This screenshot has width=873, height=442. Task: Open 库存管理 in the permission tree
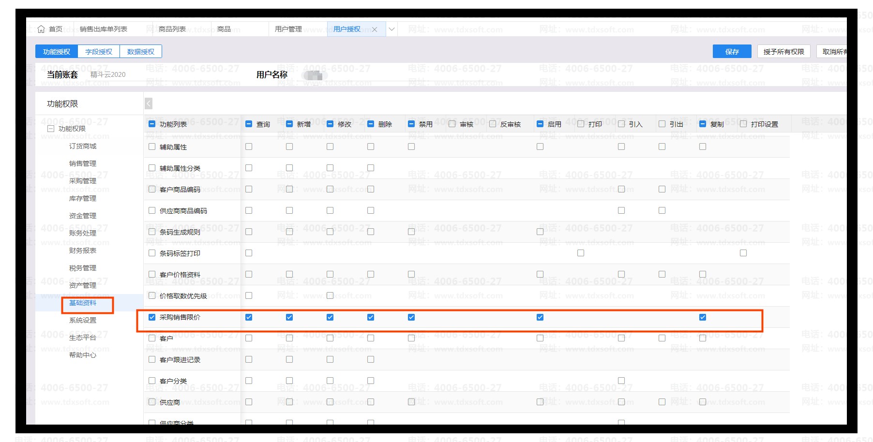click(x=83, y=198)
